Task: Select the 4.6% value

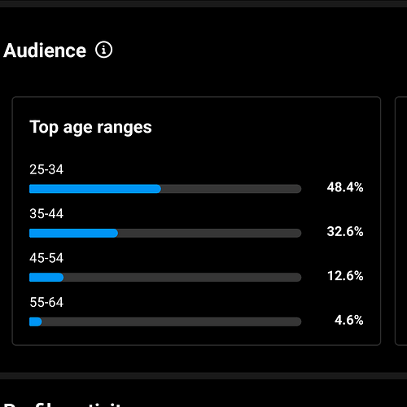Action: 348,320
